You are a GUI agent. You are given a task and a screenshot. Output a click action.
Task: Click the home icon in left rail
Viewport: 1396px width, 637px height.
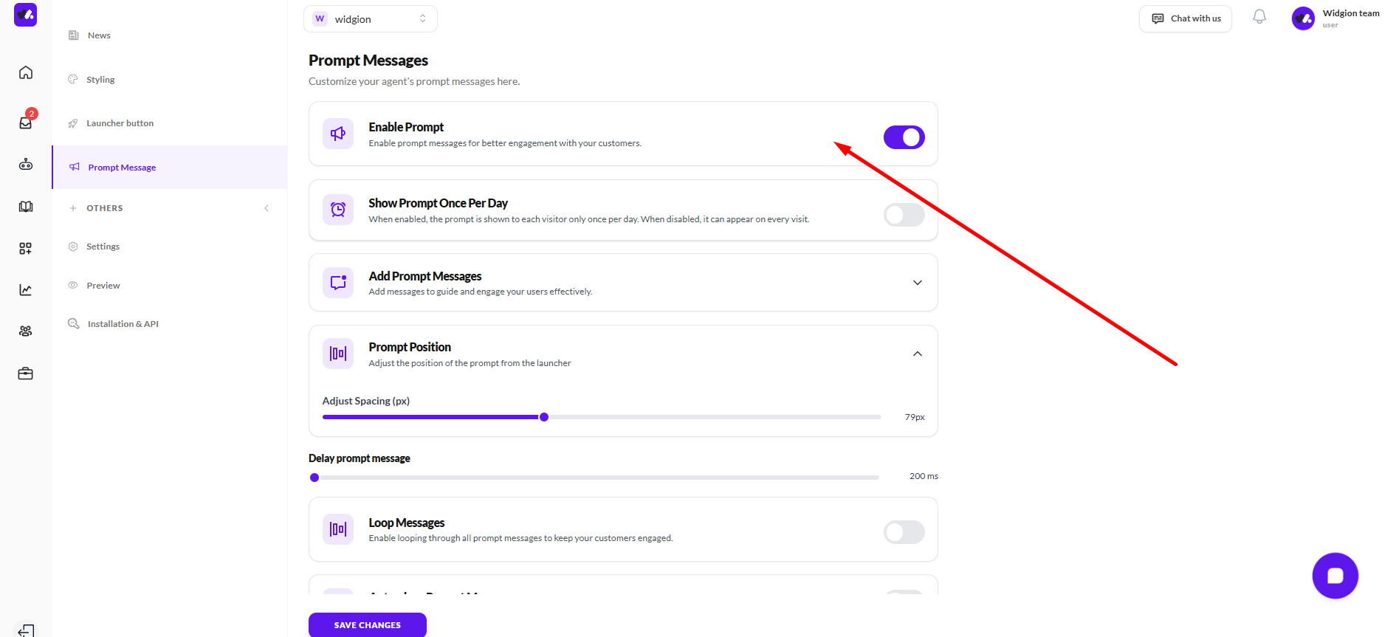point(26,72)
